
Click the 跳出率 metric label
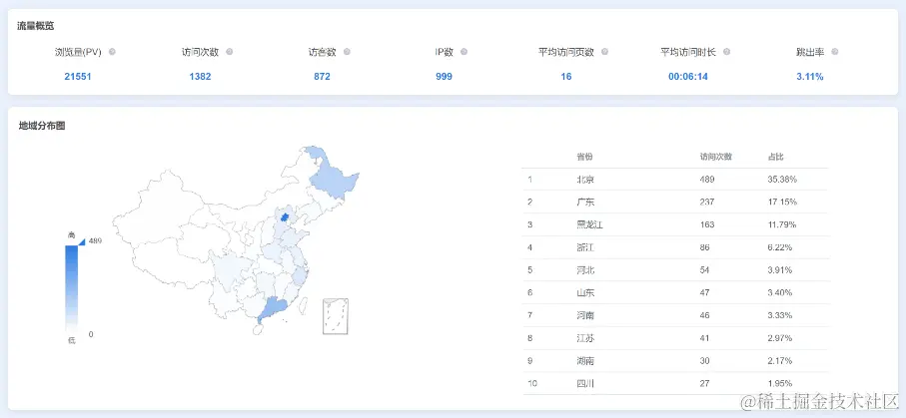click(x=809, y=52)
